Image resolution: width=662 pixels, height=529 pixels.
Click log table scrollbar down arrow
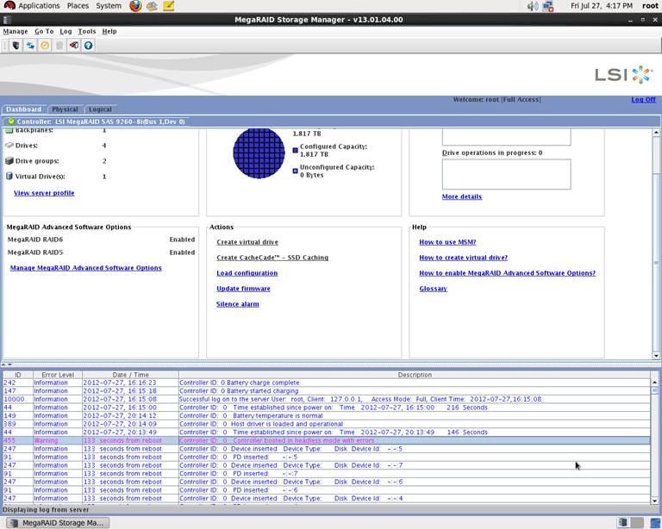pyautogui.click(x=655, y=501)
